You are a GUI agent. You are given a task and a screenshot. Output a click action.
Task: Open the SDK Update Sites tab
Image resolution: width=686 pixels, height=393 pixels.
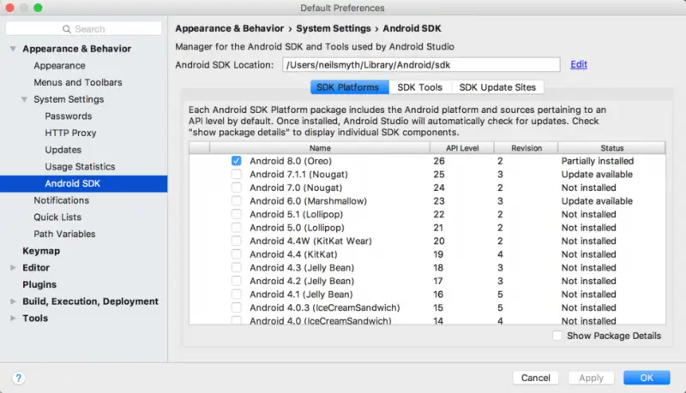(x=498, y=87)
